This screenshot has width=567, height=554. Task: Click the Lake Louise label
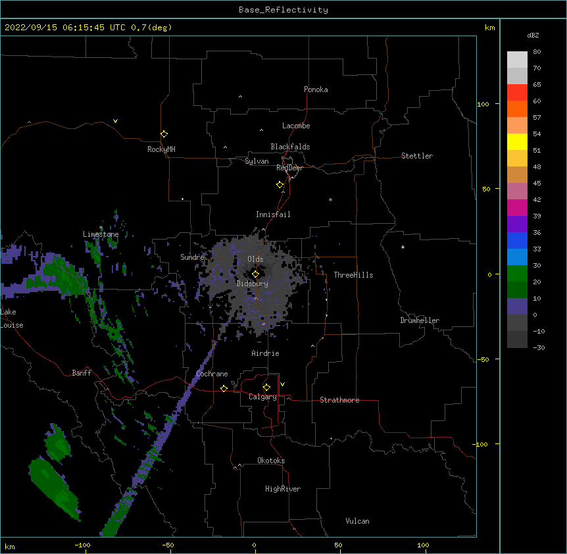pyautogui.click(x=12, y=318)
